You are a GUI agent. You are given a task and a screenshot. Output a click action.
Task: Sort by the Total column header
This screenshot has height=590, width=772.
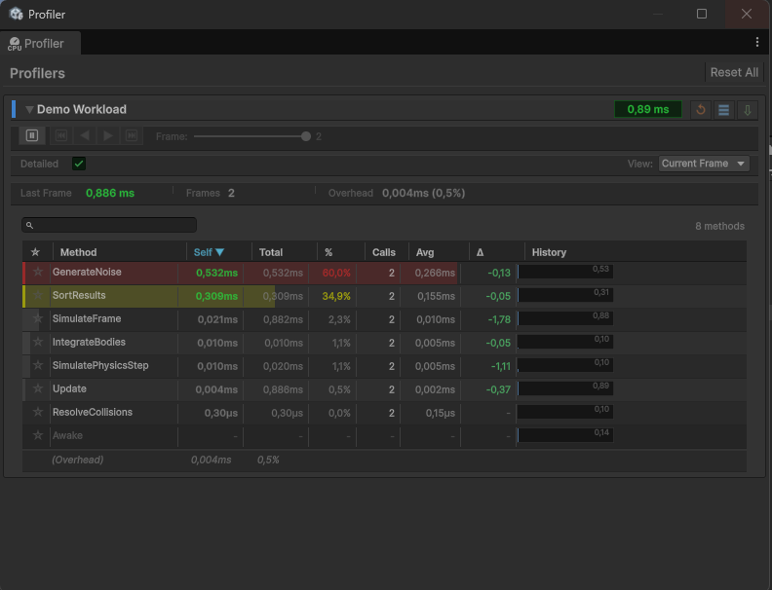(271, 252)
